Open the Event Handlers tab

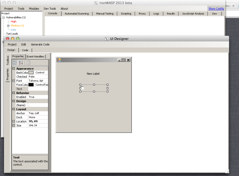pyautogui.click(x=35, y=57)
